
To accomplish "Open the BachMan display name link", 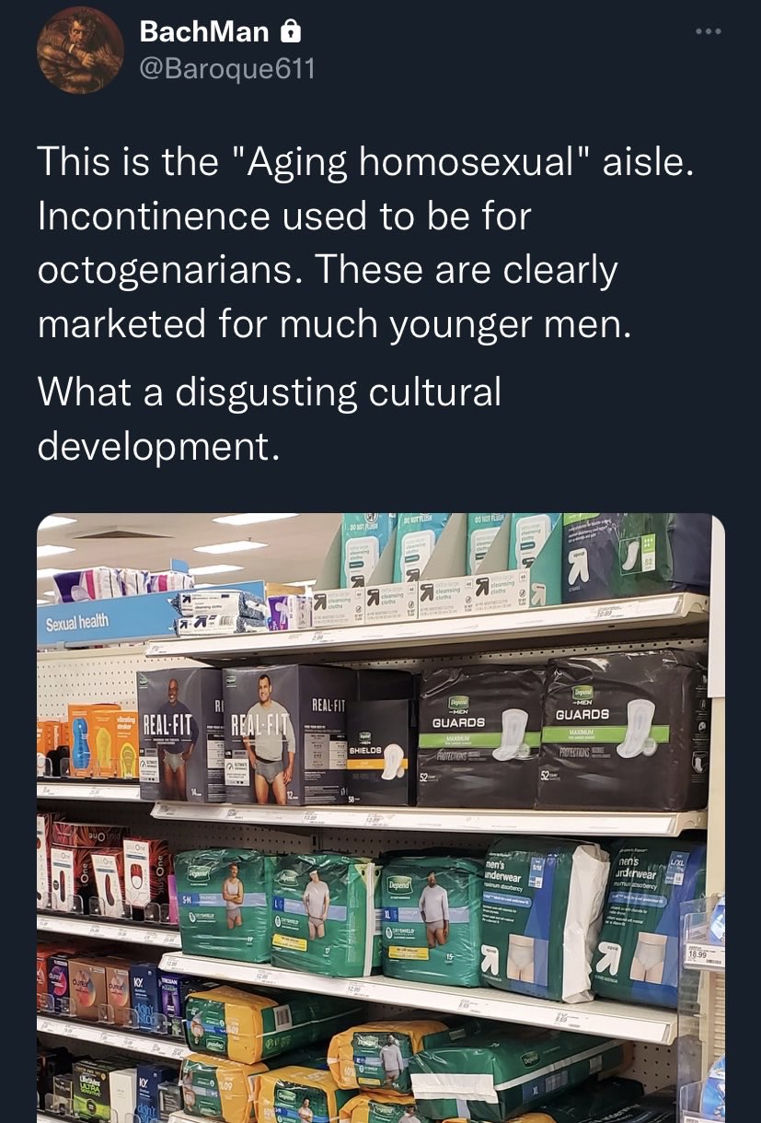I will pos(204,32).
